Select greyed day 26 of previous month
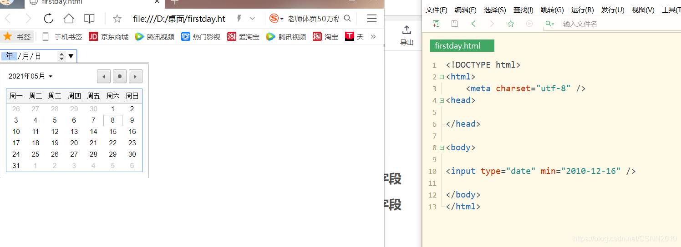The width and height of the screenshot is (681, 247). [16, 109]
